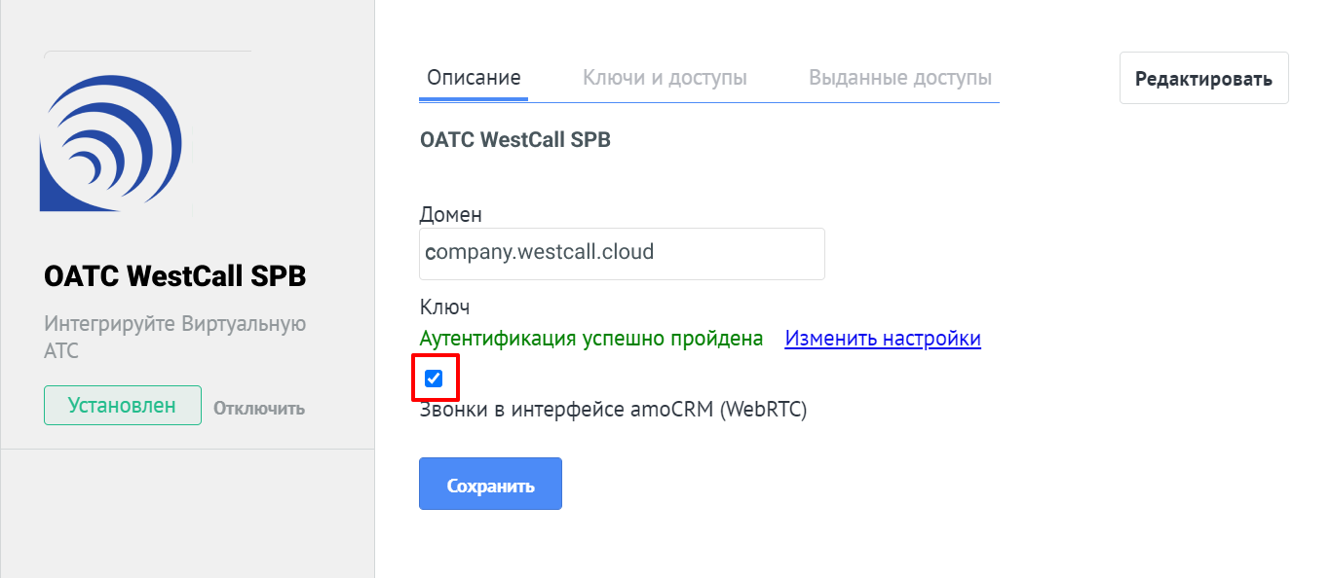Click the Установлен status button
This screenshot has width=1331, height=578.
[122, 406]
